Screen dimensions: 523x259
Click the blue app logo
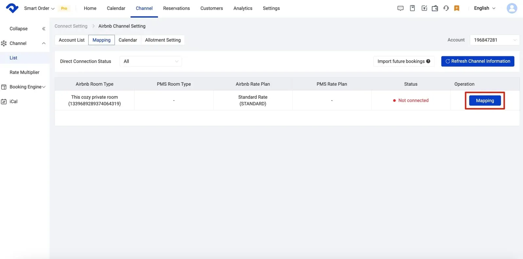click(12, 8)
